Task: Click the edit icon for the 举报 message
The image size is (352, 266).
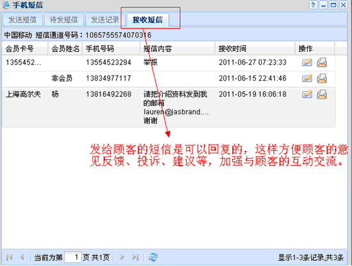Action: point(307,62)
